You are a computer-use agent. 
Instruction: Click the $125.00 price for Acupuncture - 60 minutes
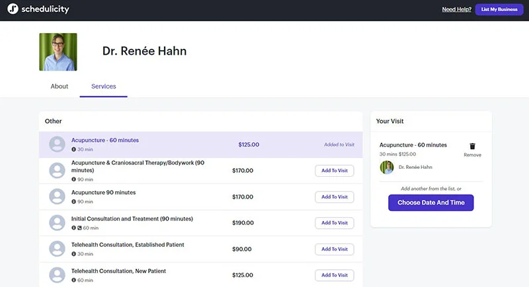coord(249,144)
